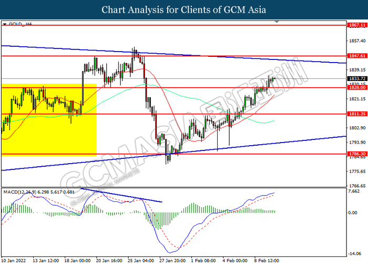Image resolution: width=368 pixels, height=263 pixels.
Task: Select the 1828.00 red price label
Action: pos(357,87)
